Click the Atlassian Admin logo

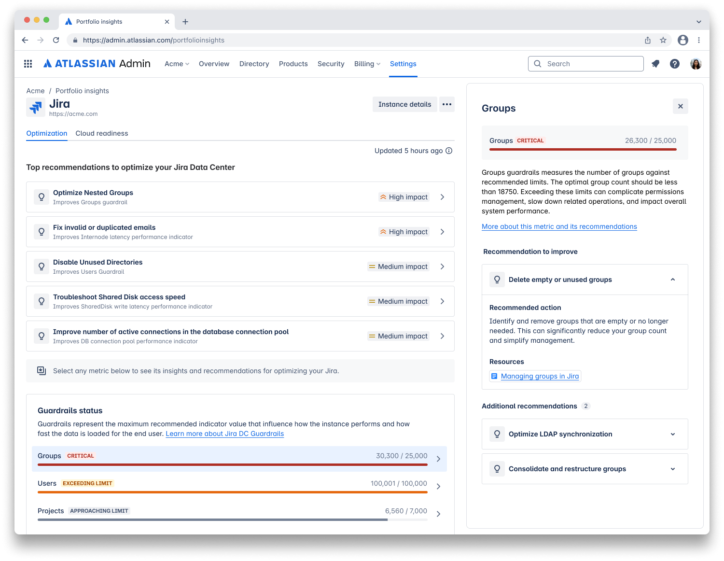pos(97,63)
